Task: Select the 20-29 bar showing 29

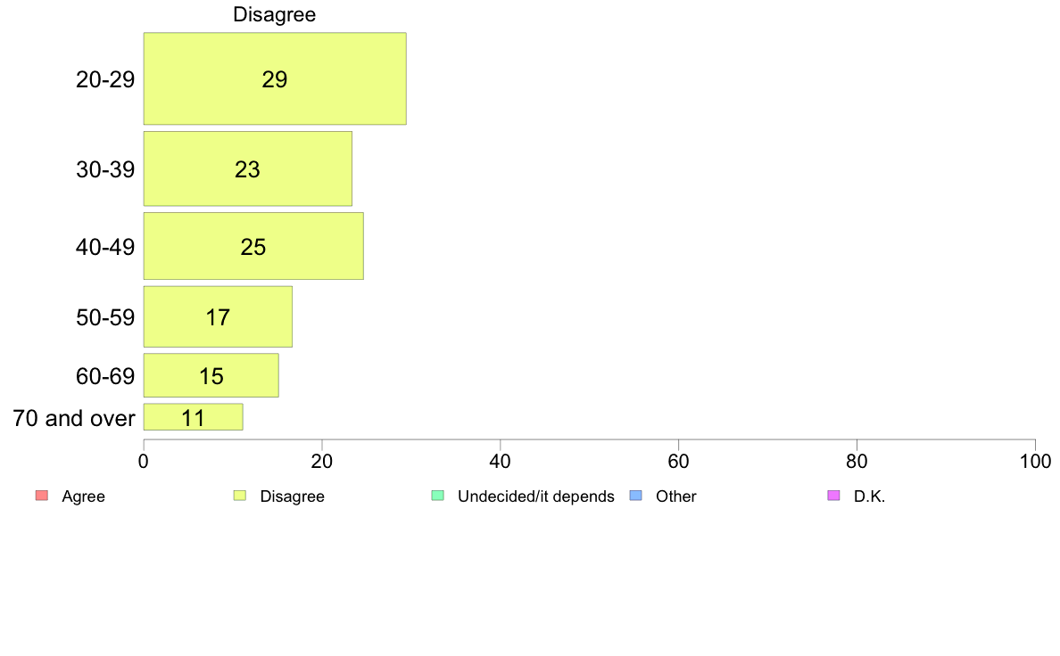Action: 275,78
